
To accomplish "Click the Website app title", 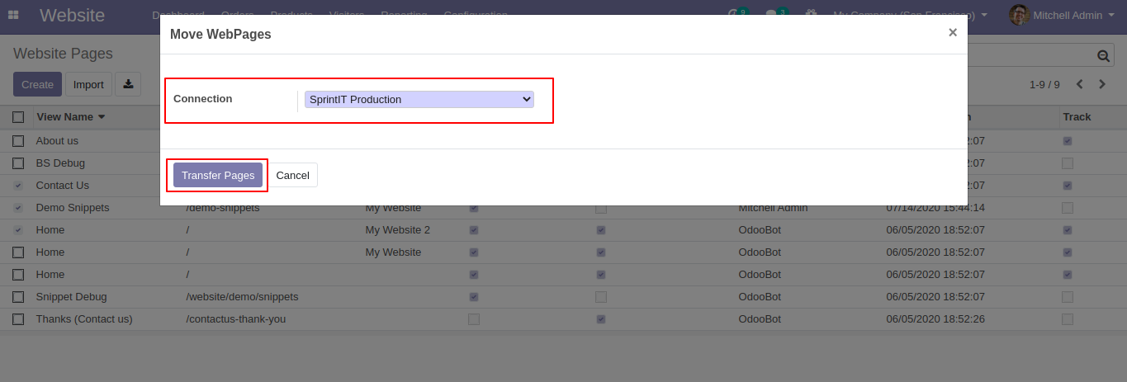I will pyautogui.click(x=72, y=15).
